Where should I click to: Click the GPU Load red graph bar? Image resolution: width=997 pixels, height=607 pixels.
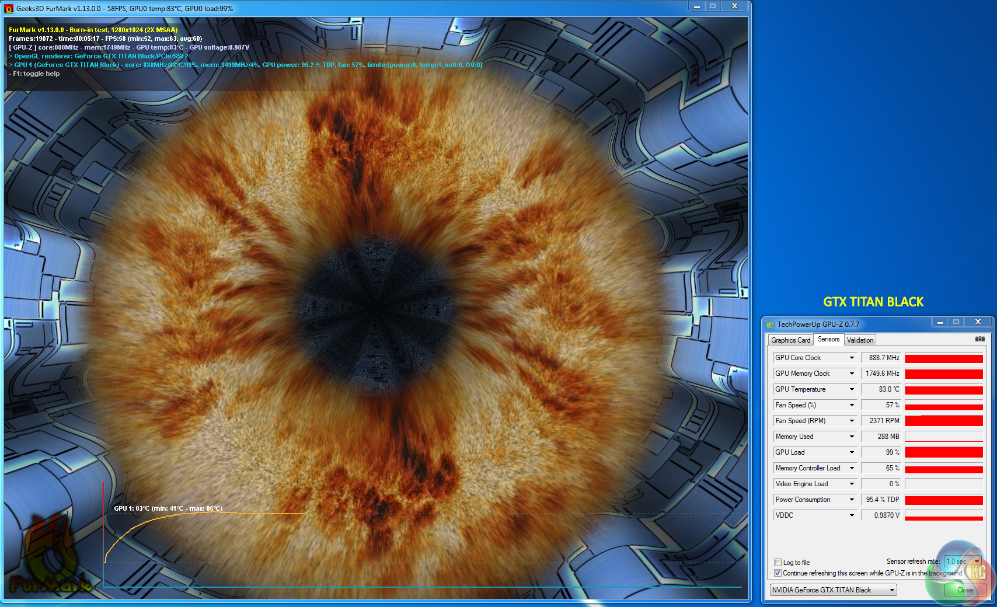tap(943, 452)
